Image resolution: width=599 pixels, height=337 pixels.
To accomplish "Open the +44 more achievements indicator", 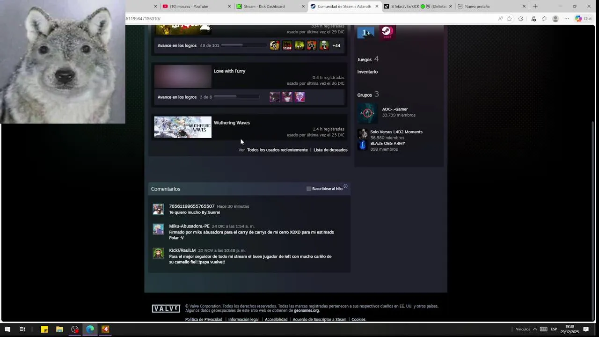I will [x=336, y=45].
